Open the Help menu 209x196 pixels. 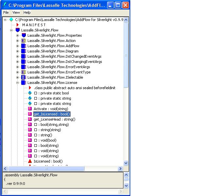coord(27,12)
